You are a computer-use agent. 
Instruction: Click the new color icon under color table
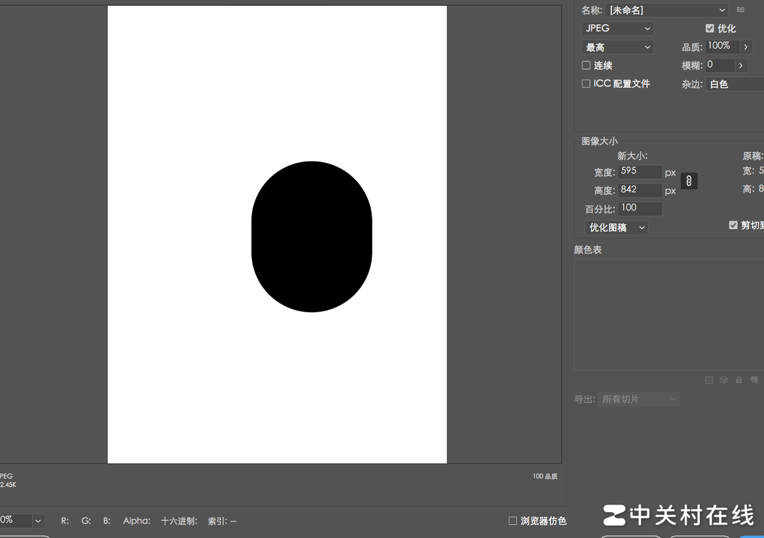point(754,380)
